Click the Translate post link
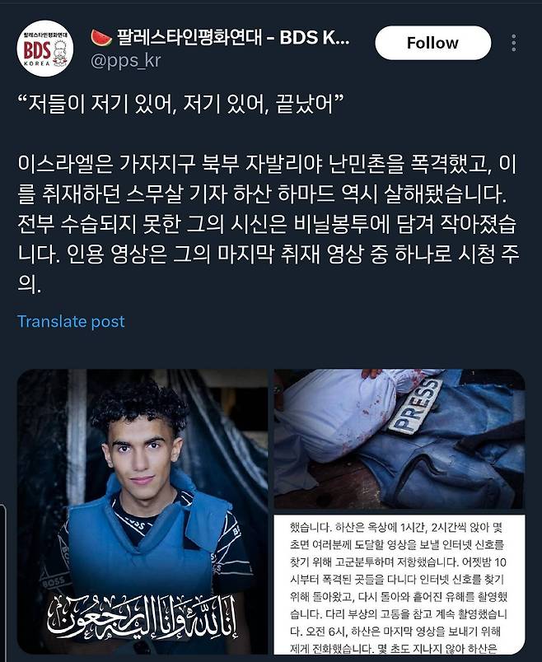Screen dimensions: 542x662 71,322
